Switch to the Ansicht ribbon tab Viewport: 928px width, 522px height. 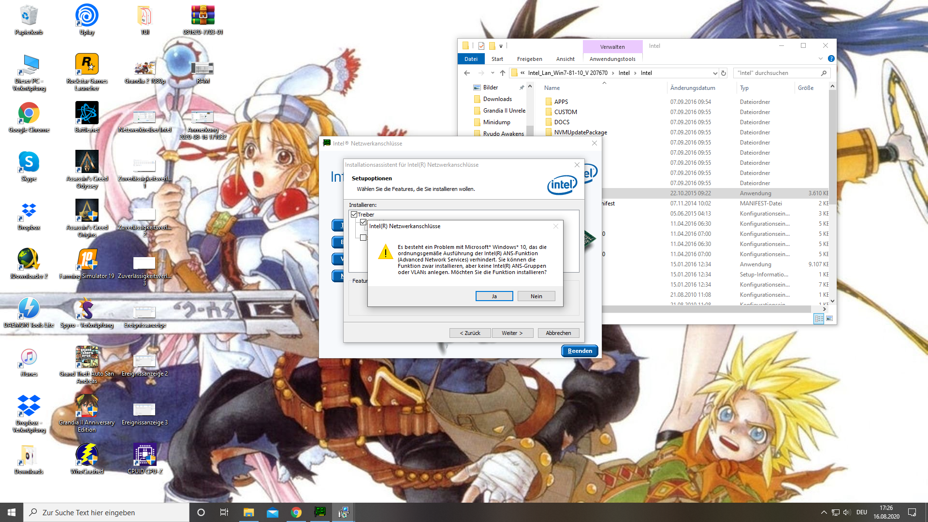pyautogui.click(x=565, y=59)
